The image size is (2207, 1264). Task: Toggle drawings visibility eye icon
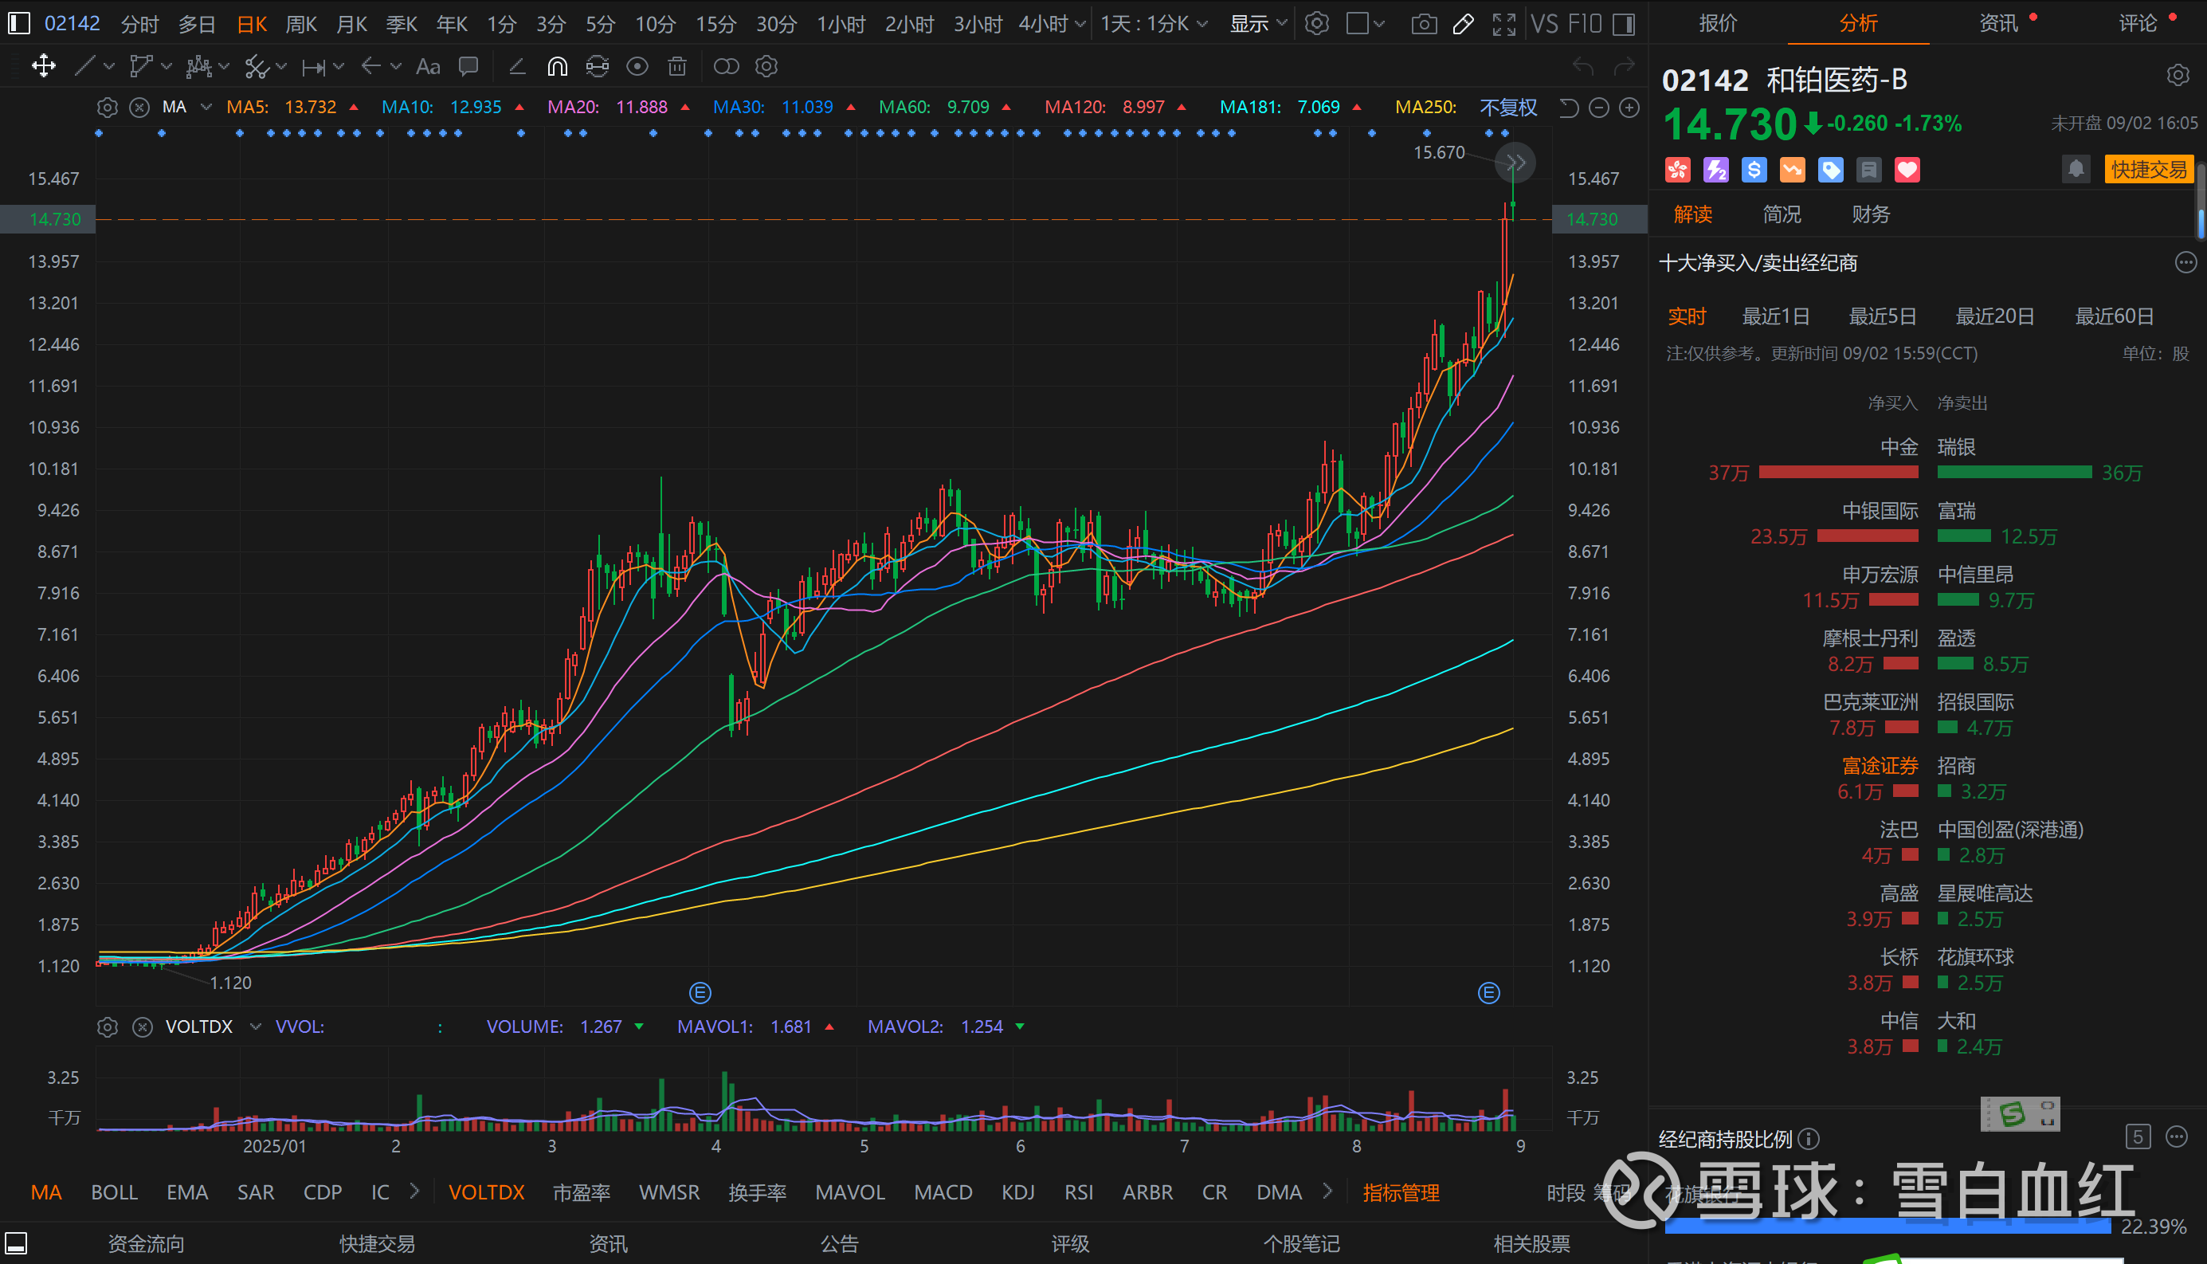point(637,67)
